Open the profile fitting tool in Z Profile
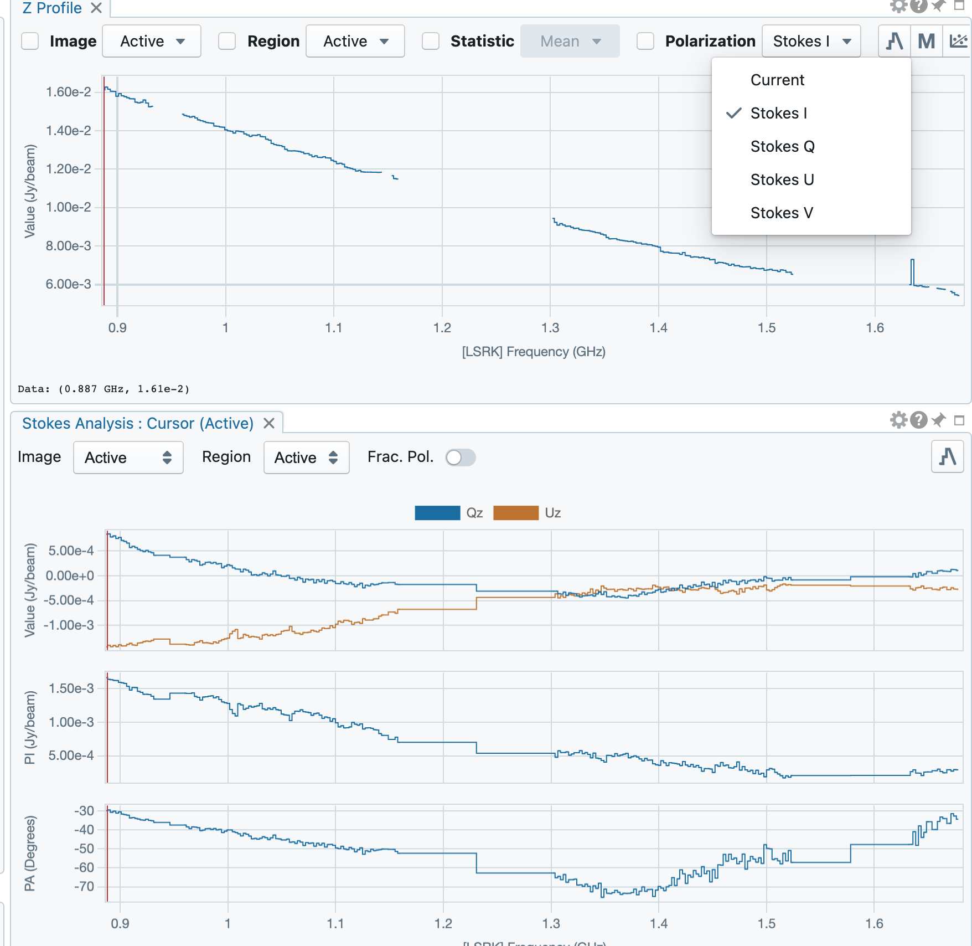 pyautogui.click(x=957, y=41)
